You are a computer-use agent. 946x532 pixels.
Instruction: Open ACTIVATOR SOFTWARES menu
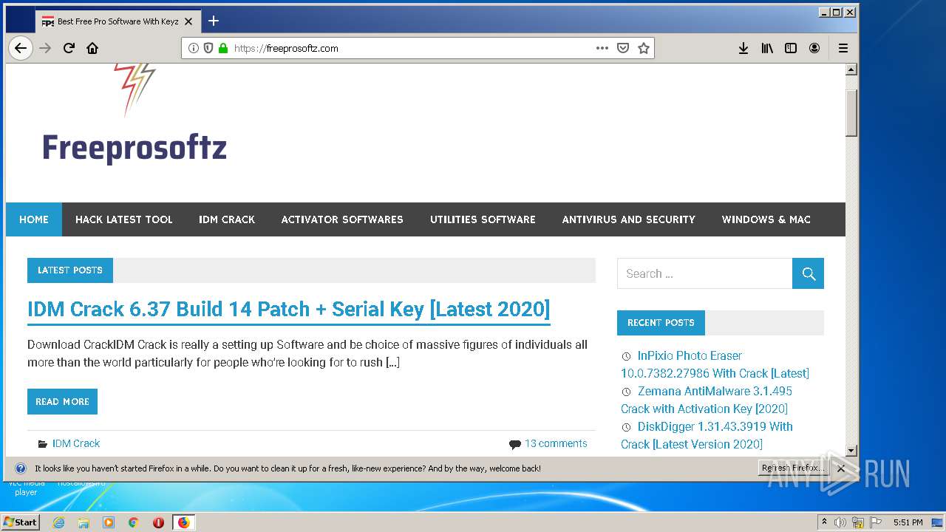click(342, 219)
